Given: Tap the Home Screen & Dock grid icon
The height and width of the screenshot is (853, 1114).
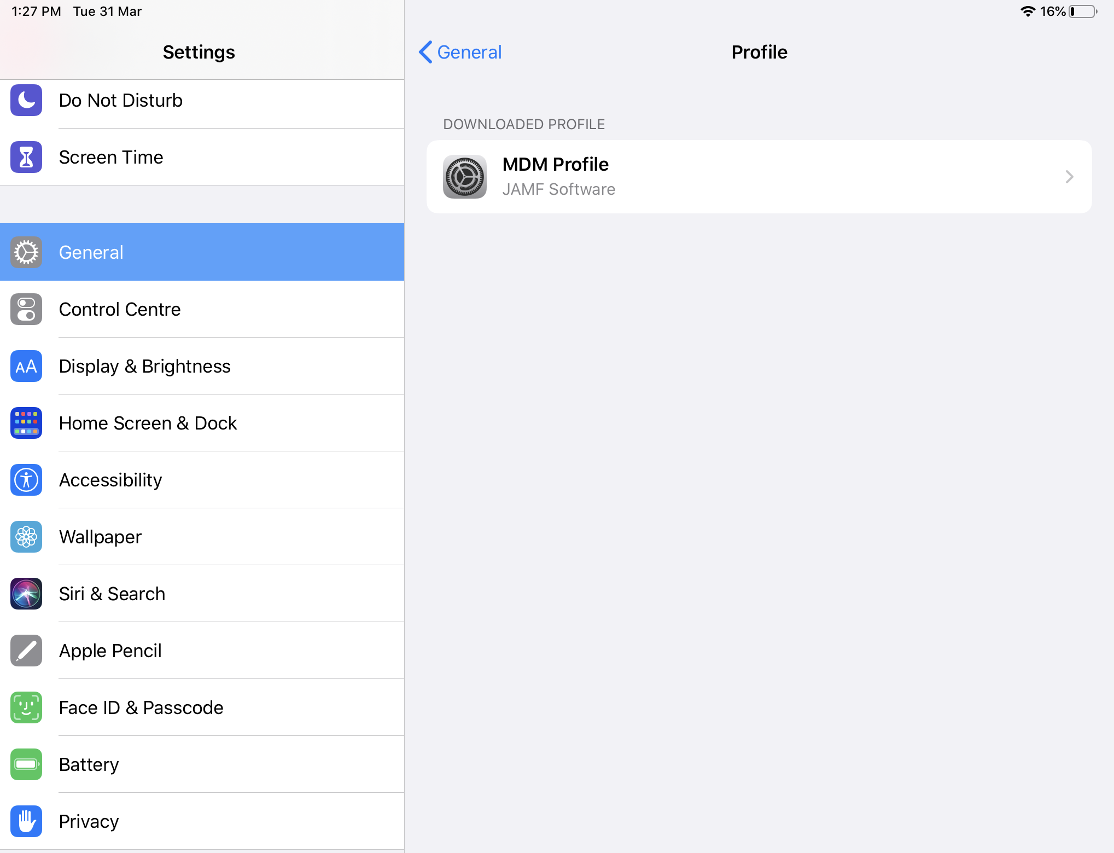Looking at the screenshot, I should coord(26,423).
